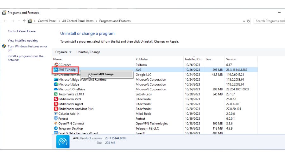This screenshot has width=285, height=158.
Task: Click the Programs and Features title bar icon
Action: pos(4,13)
